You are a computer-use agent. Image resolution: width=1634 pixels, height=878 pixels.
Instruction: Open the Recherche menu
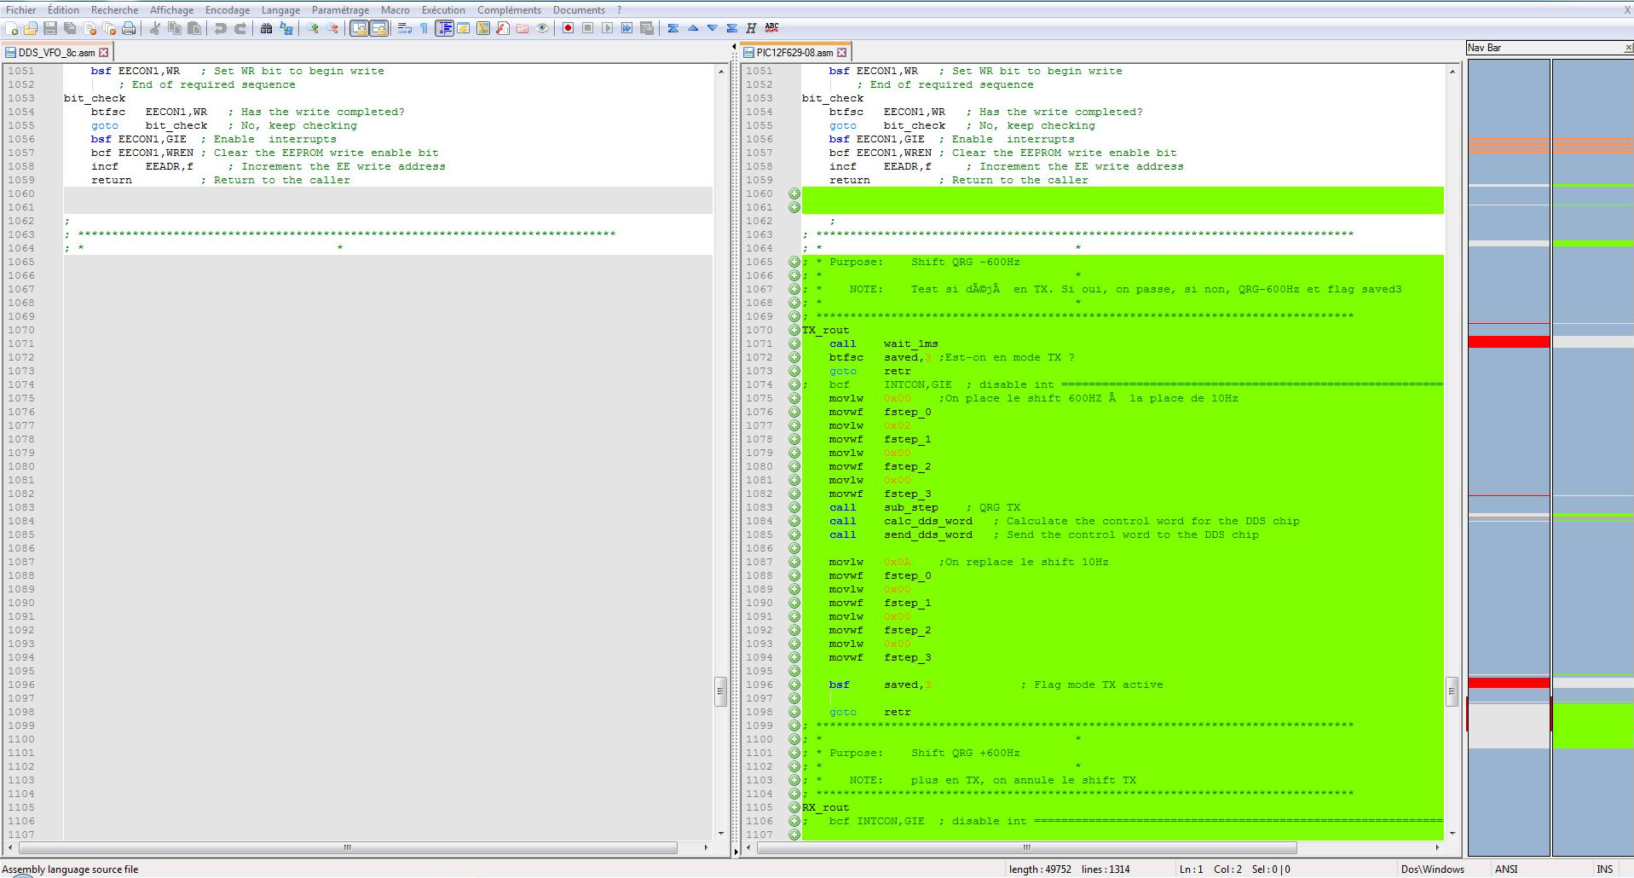pyautogui.click(x=113, y=9)
